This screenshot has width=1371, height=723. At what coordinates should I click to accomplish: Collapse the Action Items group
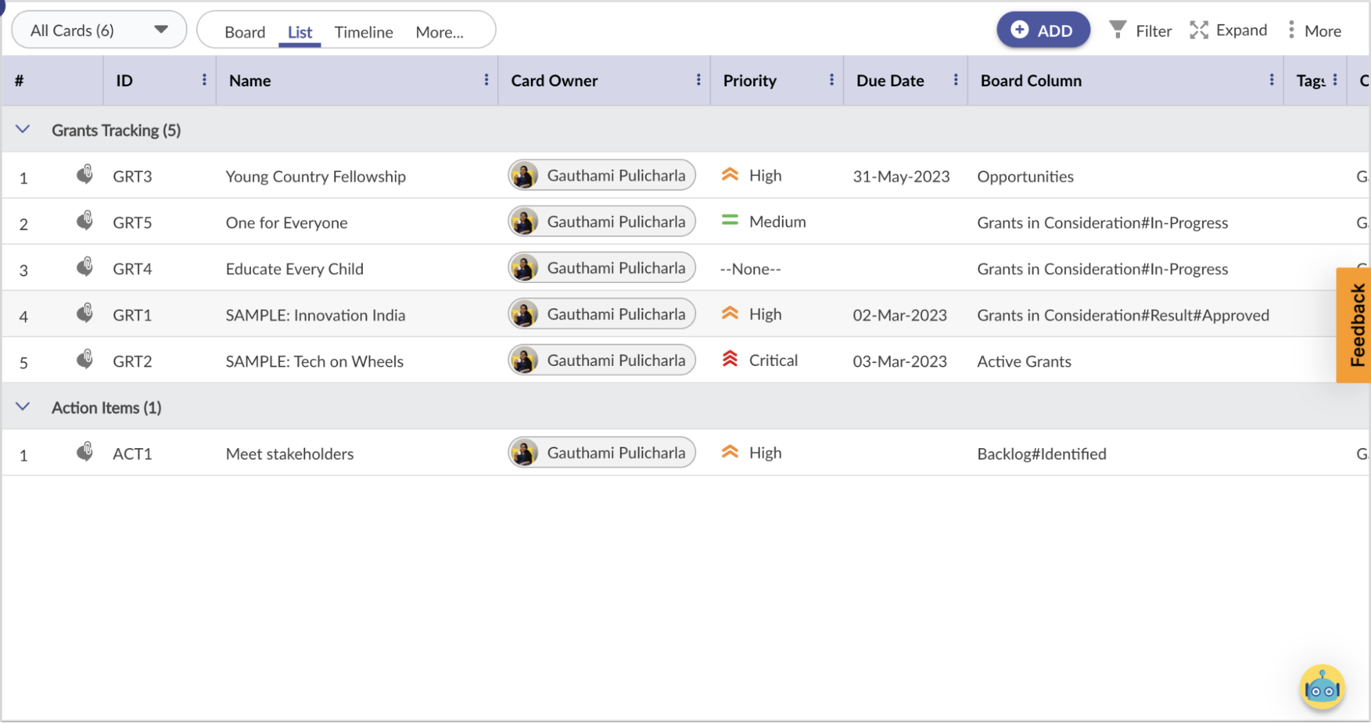click(23, 406)
